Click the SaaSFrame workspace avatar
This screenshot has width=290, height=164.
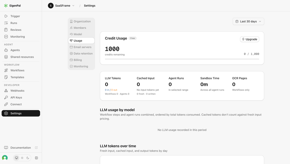coord(51,6)
